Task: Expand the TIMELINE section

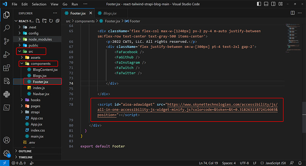Action: [x=37, y=157]
